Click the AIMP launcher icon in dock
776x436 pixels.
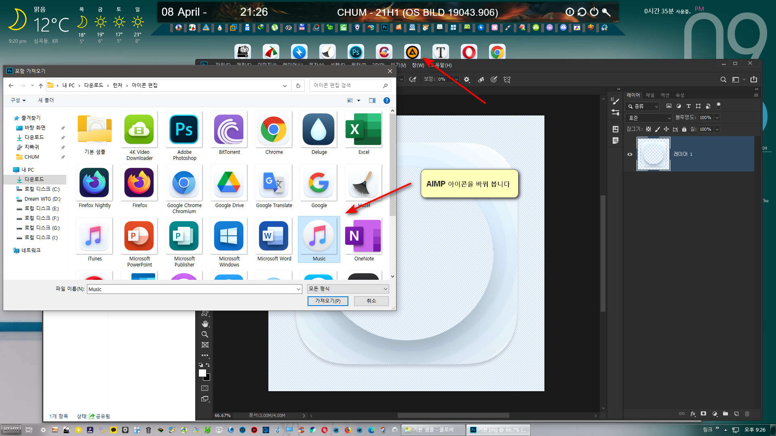(412, 52)
